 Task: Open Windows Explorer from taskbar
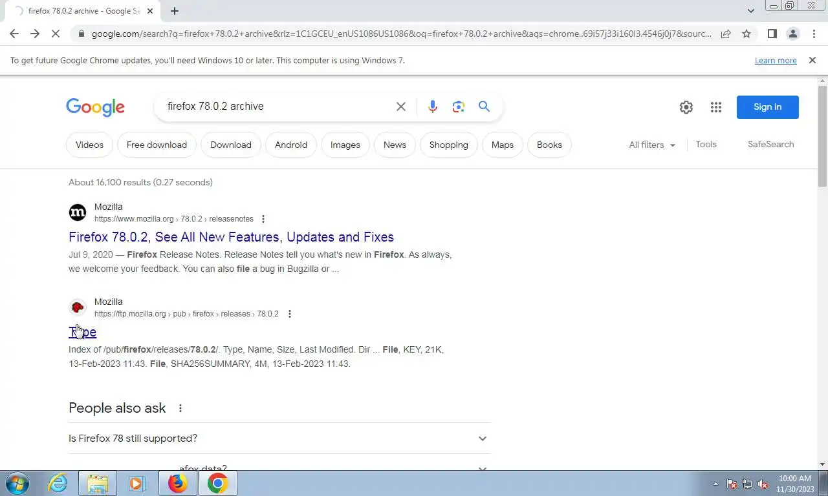pos(98,483)
